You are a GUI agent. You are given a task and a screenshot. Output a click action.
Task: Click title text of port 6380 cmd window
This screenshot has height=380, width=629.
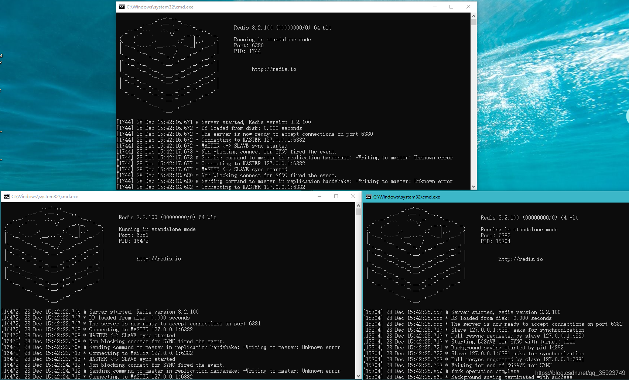pyautogui.click(x=160, y=7)
